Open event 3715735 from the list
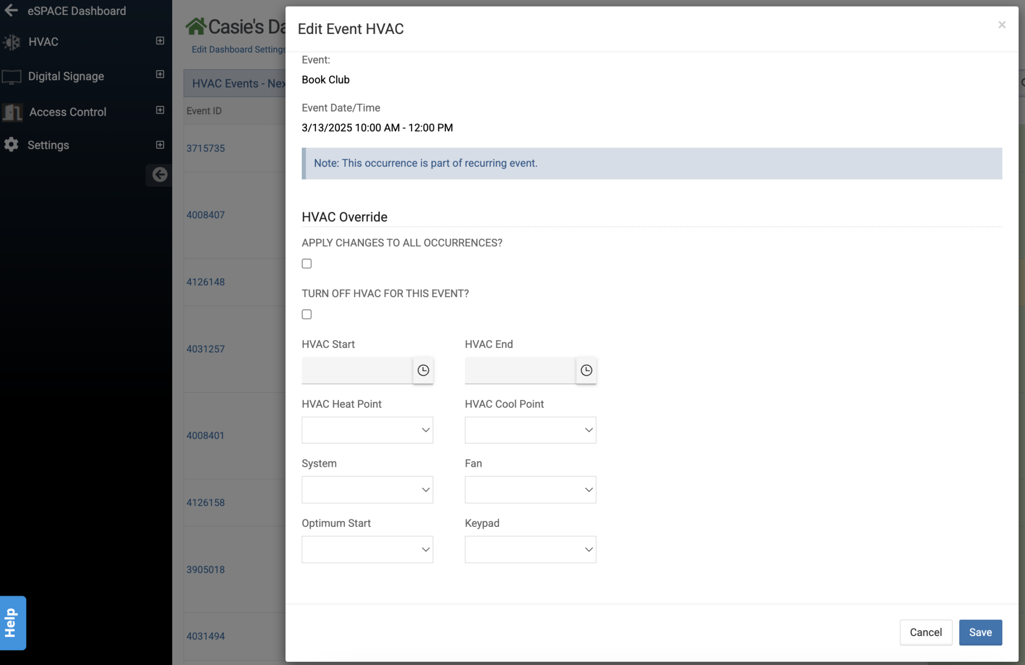 tap(206, 148)
